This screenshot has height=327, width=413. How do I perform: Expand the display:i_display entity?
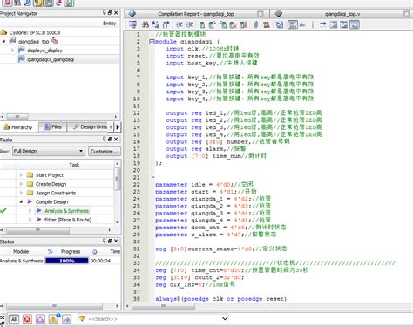coord(12,51)
